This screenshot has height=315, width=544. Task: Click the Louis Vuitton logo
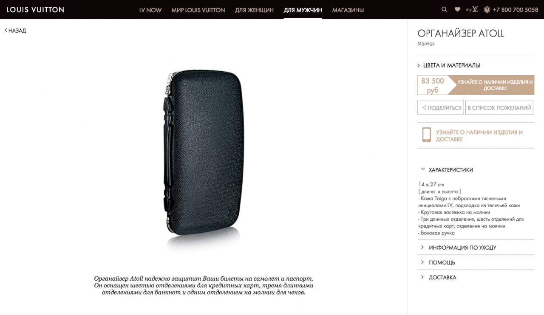35,9
